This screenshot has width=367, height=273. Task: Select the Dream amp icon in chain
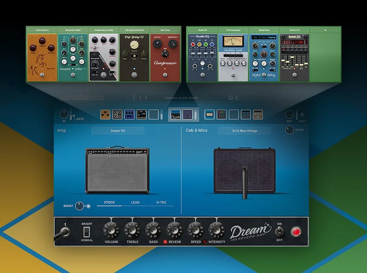[175, 115]
